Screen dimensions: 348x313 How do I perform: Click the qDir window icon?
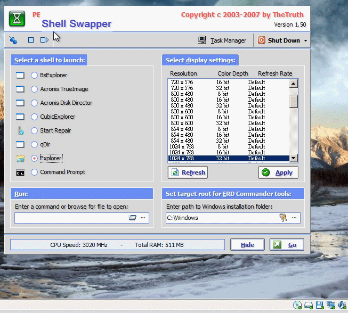coord(20,145)
